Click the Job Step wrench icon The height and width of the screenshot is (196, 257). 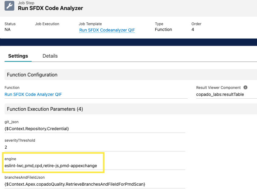click(9, 6)
